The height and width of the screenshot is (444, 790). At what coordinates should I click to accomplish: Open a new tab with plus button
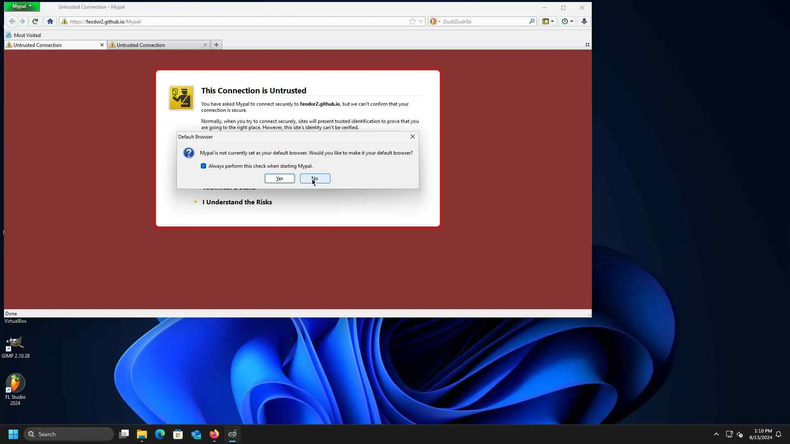(x=216, y=45)
